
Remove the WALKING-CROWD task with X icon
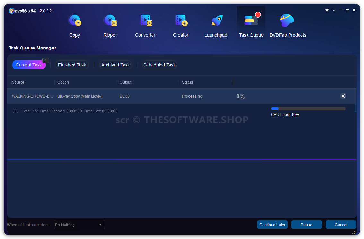click(343, 96)
